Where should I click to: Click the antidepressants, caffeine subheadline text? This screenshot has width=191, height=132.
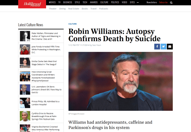110,125
